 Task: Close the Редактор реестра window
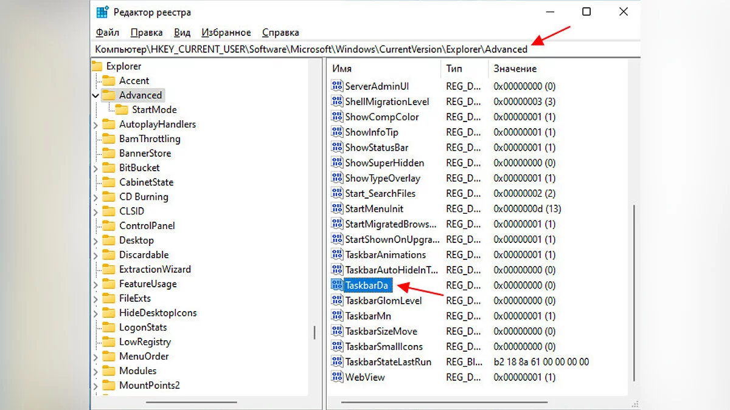tap(623, 12)
